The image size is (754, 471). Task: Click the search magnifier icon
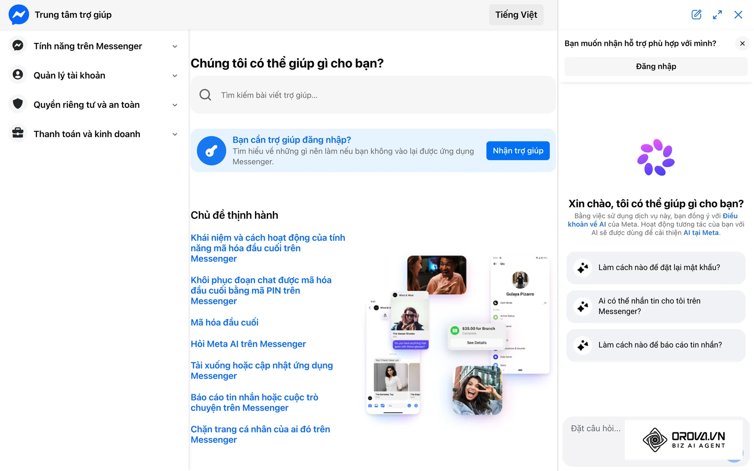coord(205,95)
